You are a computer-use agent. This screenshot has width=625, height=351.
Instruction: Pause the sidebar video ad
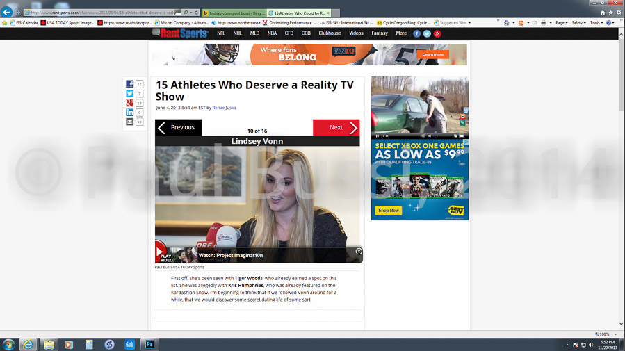(377, 136)
